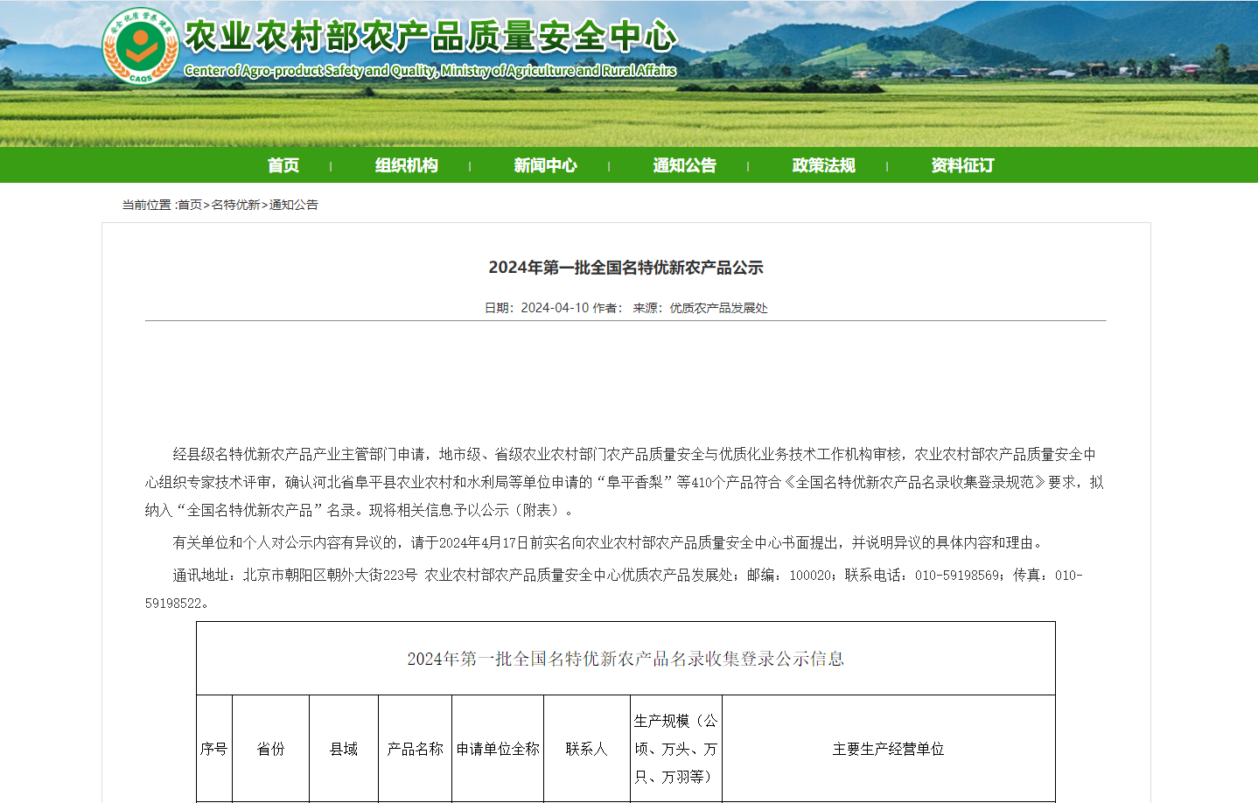The image size is (1258, 803).
Task: Select the 申请单位全称 column header
Action: click(498, 749)
